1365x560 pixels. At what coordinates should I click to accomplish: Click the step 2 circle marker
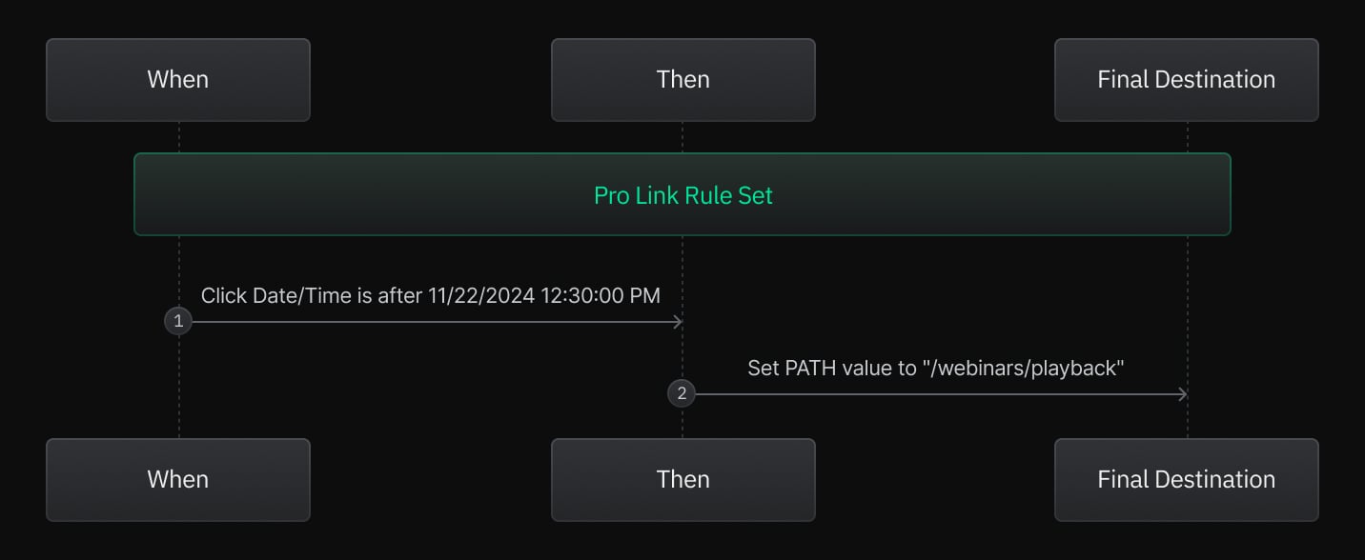682,394
